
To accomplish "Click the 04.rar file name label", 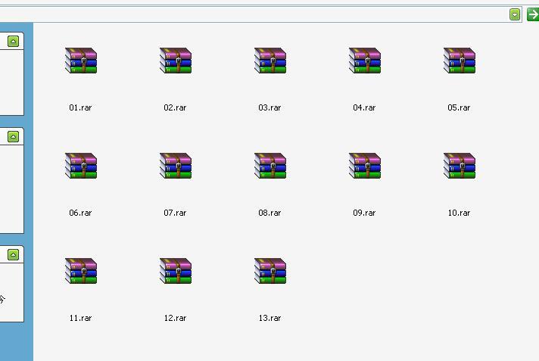I will pos(364,107).
